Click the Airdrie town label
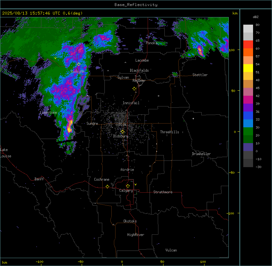Viewport: 272px width, 266px height. [127, 170]
